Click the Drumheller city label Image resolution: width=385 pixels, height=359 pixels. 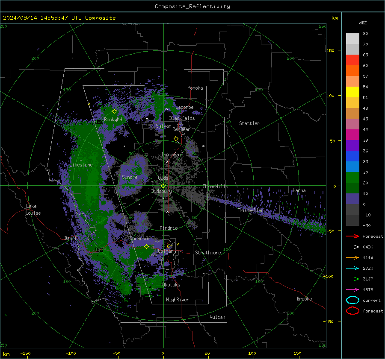pyautogui.click(x=251, y=210)
